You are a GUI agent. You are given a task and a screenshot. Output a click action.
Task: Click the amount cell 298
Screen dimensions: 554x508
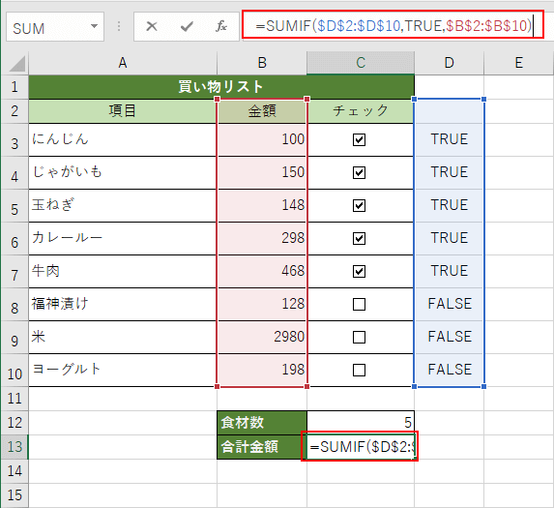pos(262,239)
